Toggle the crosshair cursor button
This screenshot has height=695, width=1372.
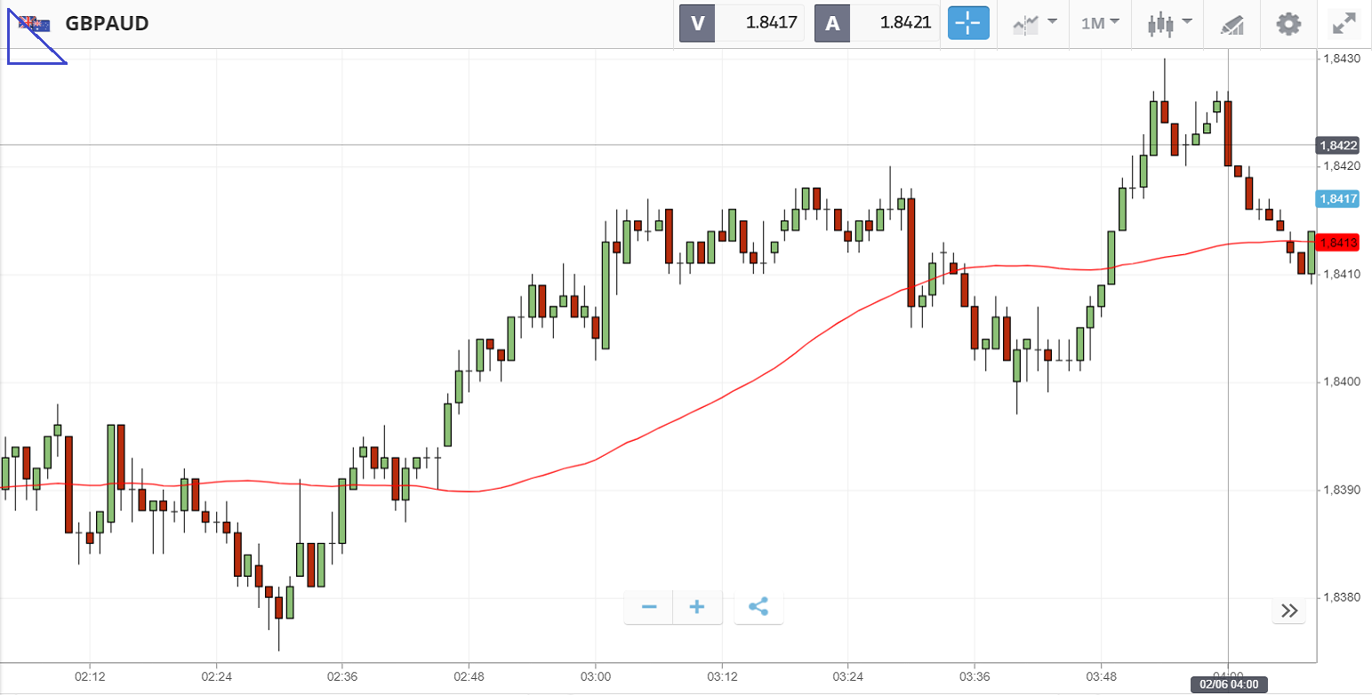point(968,23)
